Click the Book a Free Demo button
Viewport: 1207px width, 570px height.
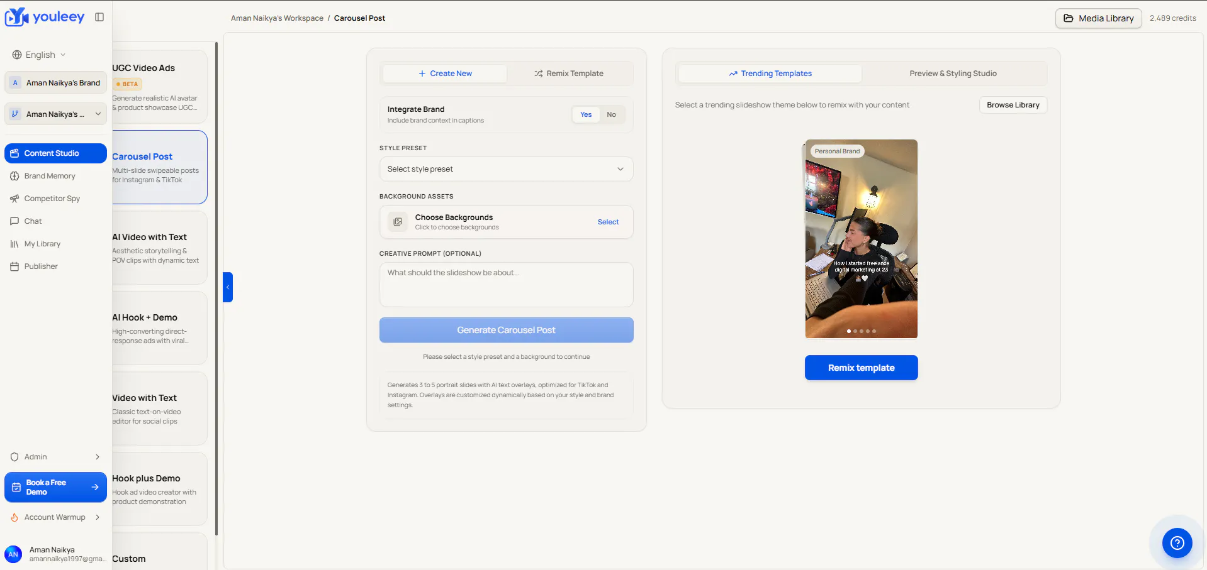(56, 487)
